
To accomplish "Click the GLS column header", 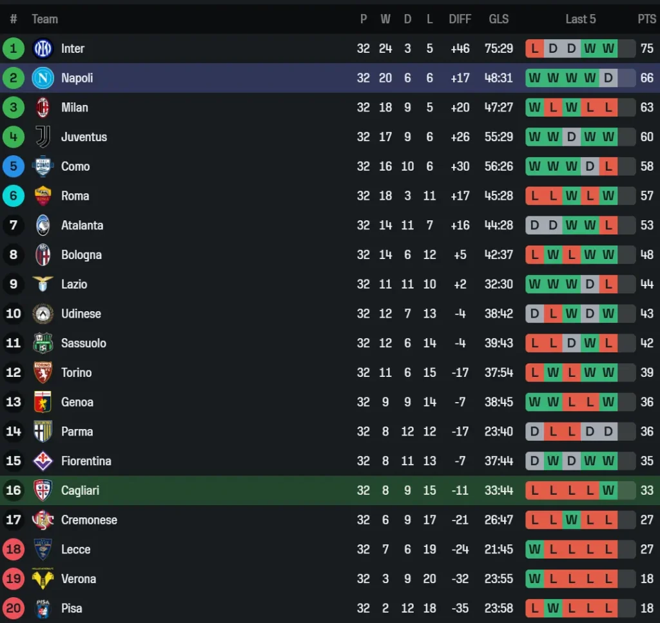I will tap(498, 19).
